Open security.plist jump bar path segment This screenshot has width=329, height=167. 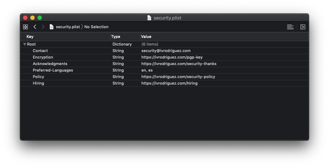pyautogui.click(x=67, y=27)
